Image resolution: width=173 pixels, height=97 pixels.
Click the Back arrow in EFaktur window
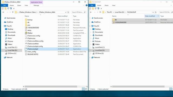[4, 12]
